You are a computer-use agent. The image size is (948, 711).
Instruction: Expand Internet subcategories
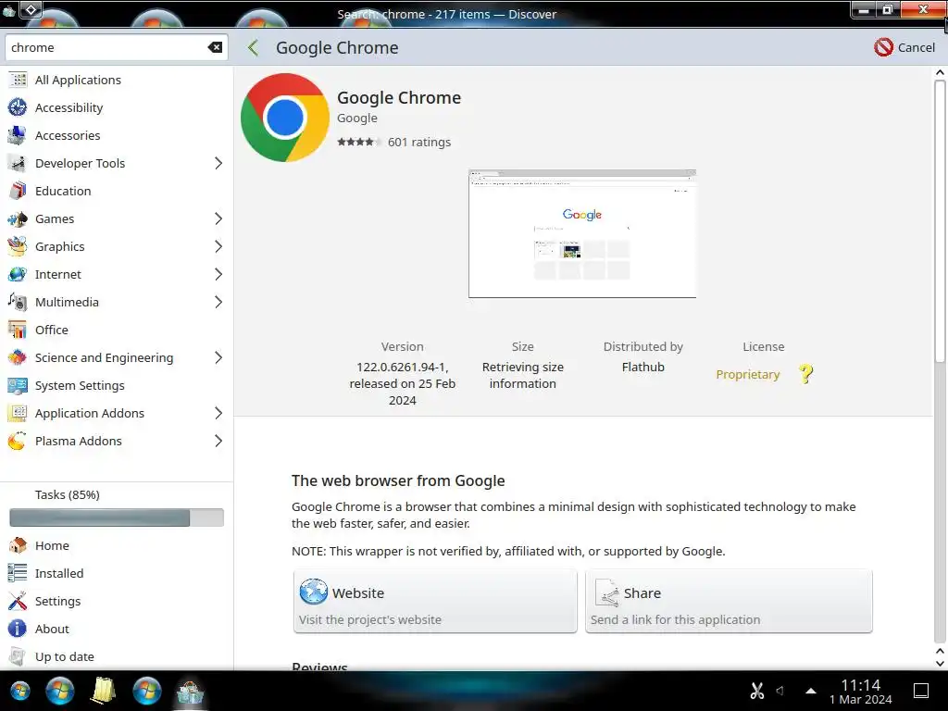pos(218,274)
